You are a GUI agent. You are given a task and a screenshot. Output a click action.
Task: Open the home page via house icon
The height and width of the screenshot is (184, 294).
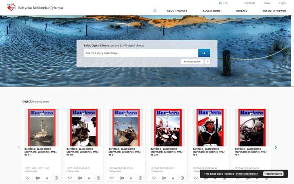point(154,10)
